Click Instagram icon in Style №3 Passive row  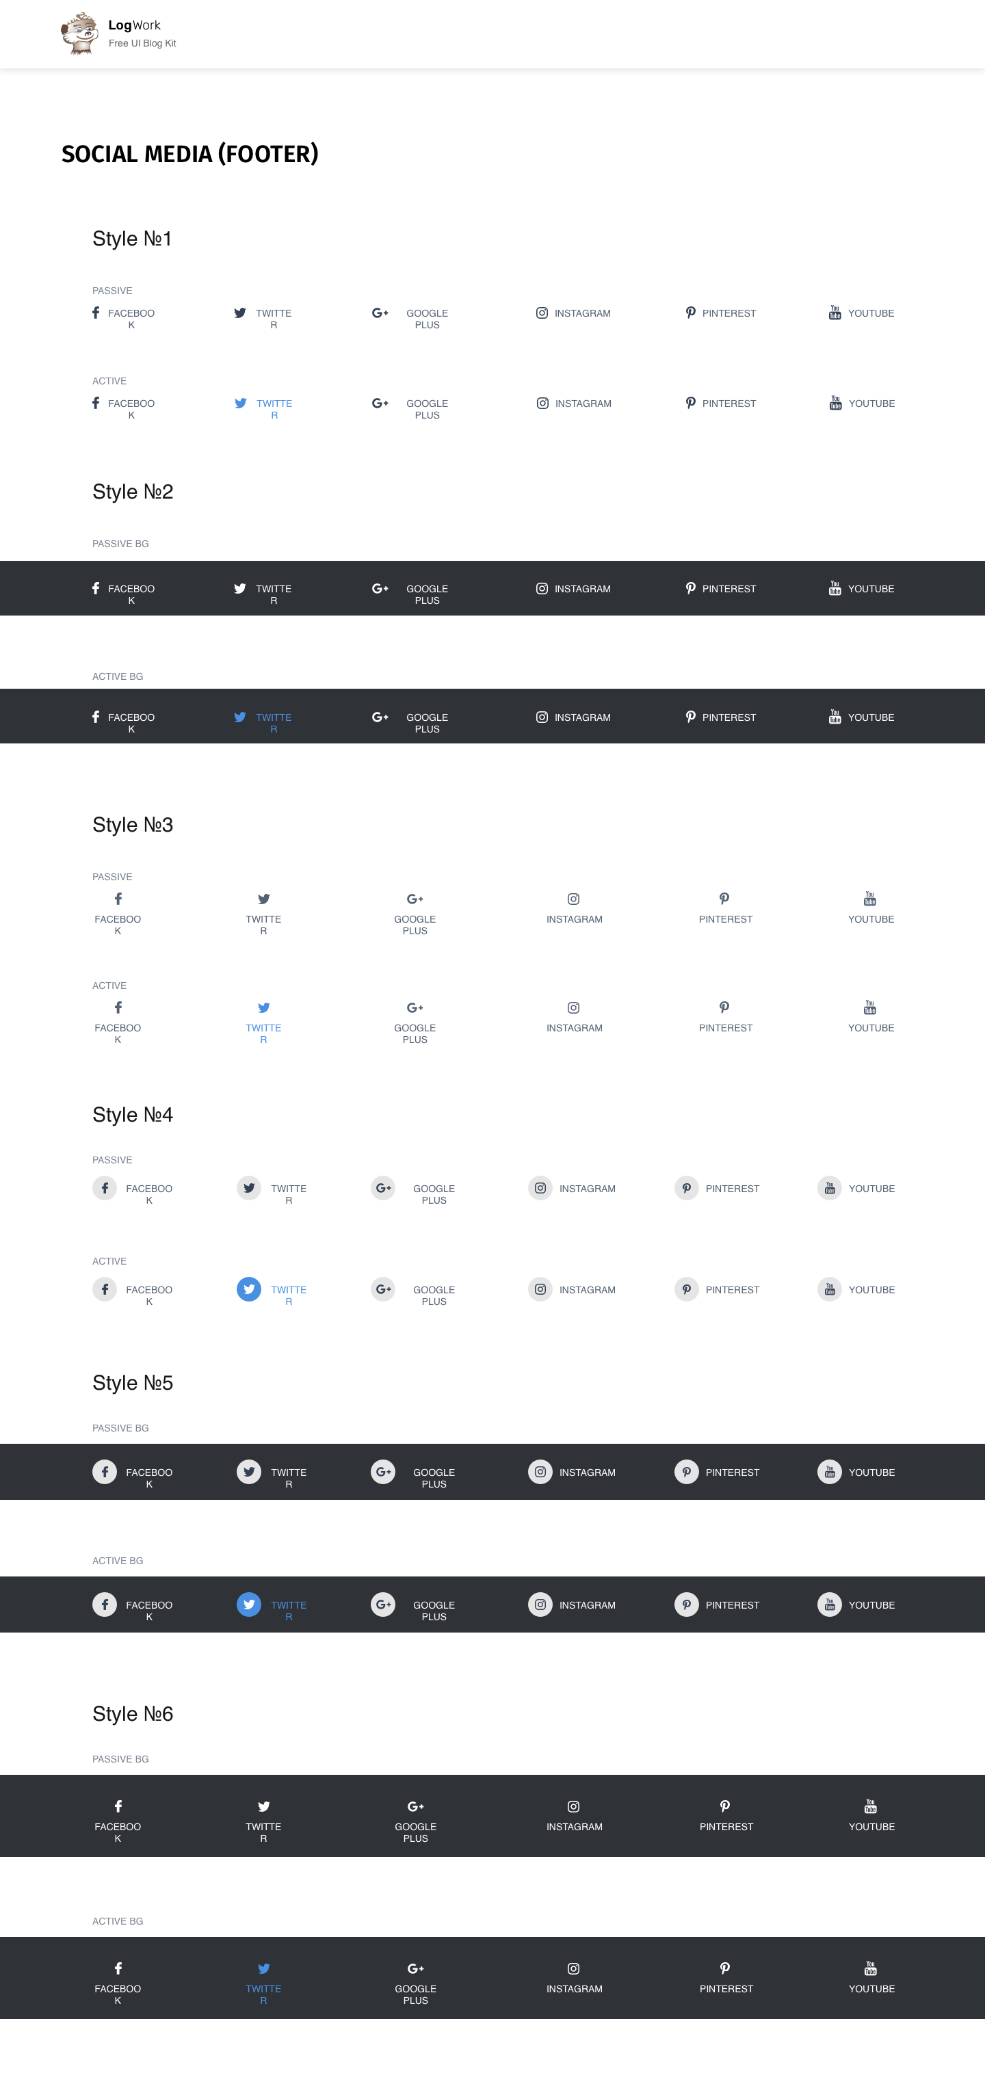[x=573, y=899]
